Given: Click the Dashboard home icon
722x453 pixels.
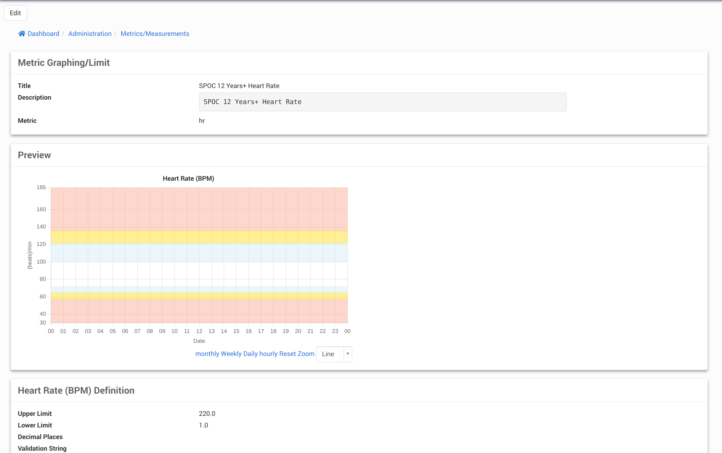Looking at the screenshot, I should coord(22,34).
